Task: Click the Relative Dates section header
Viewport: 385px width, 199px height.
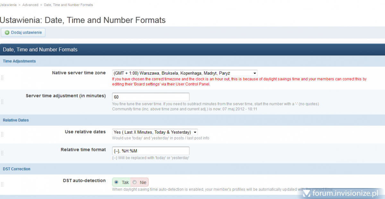Action: (16, 120)
